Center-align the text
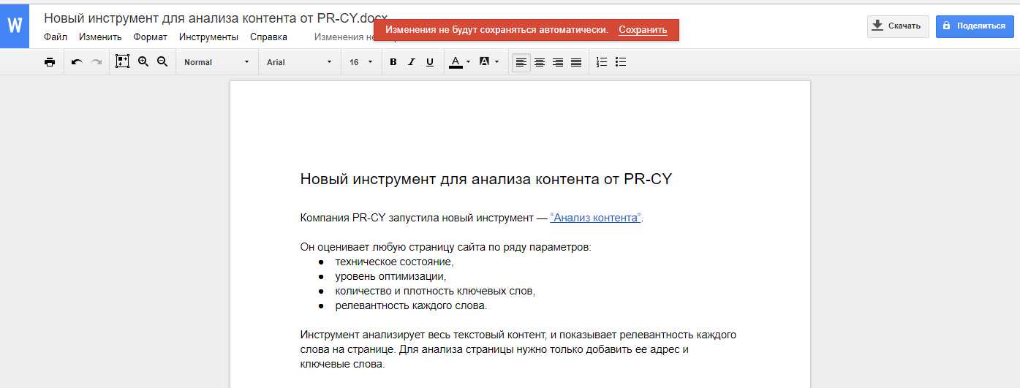The height and width of the screenshot is (388, 1020). pos(540,62)
